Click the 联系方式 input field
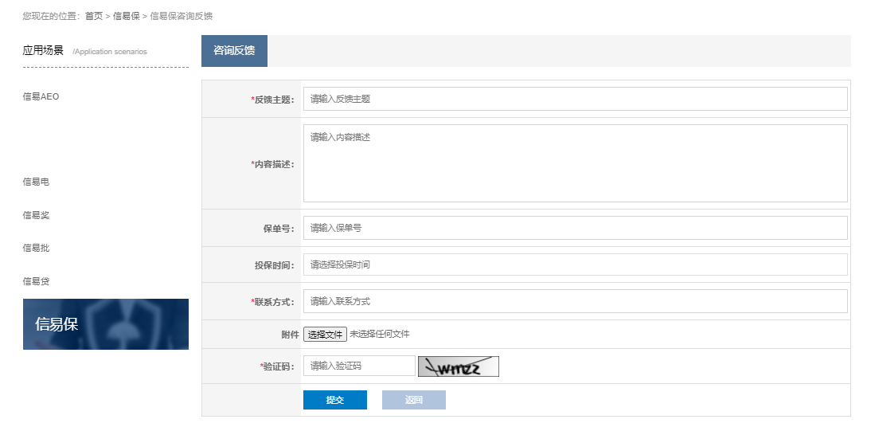This screenshot has width=871, height=431. 575,301
